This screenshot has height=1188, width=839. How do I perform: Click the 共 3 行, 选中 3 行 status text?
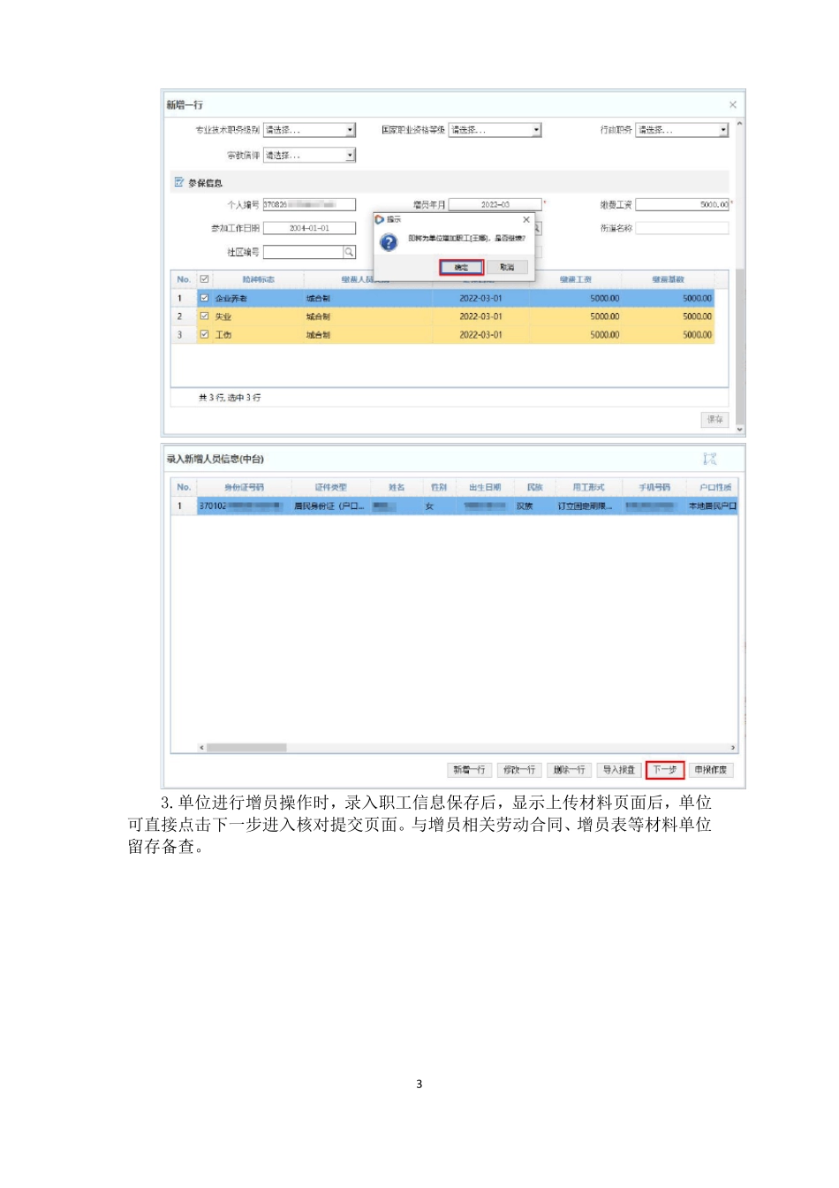tap(230, 398)
